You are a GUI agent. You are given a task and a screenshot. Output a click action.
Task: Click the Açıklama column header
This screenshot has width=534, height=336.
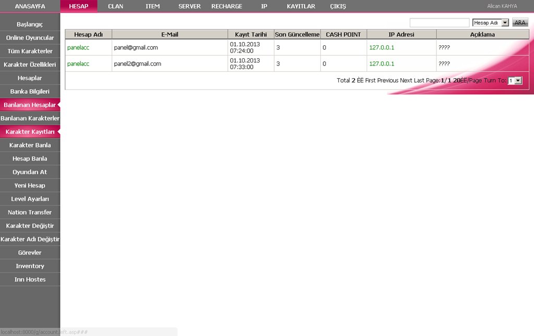(482, 34)
